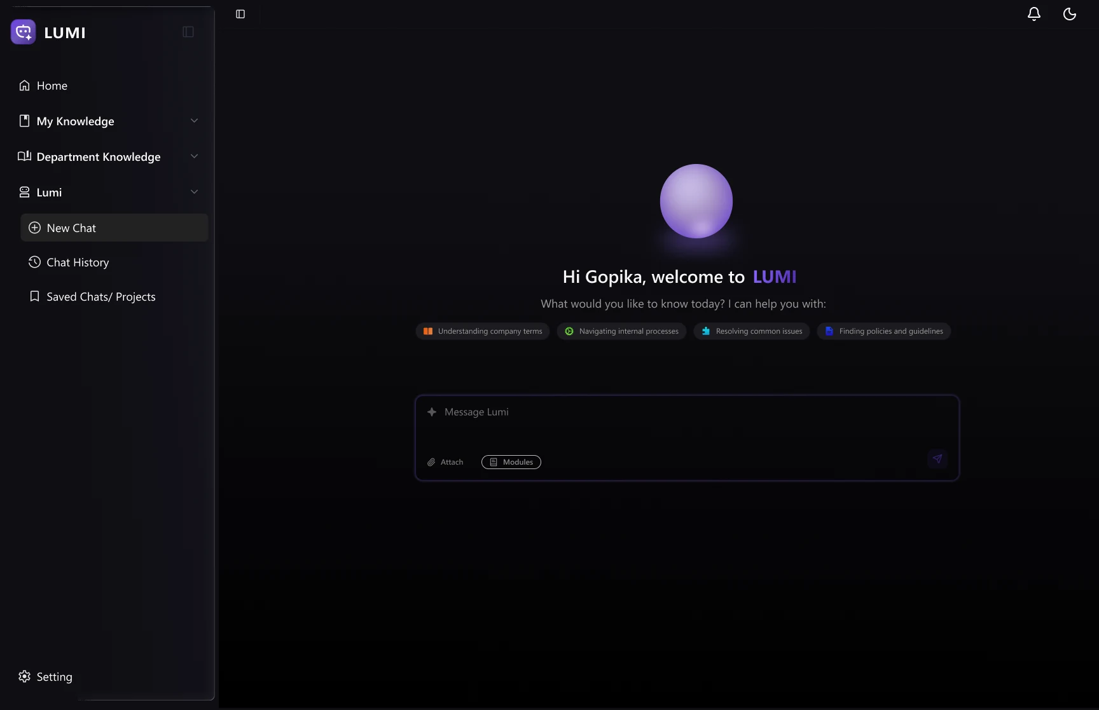Click the Setting gear icon

click(24, 676)
